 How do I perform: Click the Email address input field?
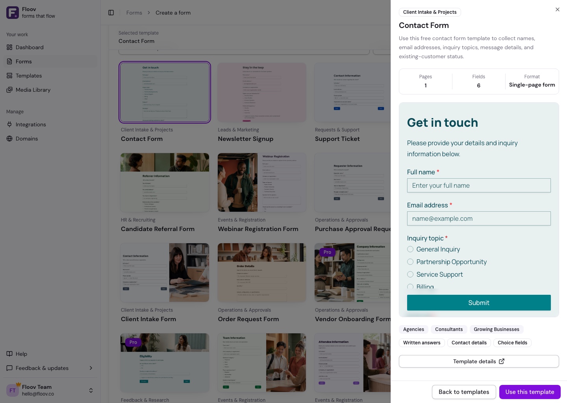click(479, 218)
